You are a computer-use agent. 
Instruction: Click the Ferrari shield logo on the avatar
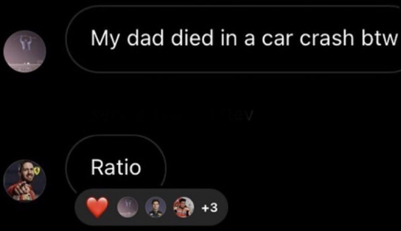click(37, 170)
